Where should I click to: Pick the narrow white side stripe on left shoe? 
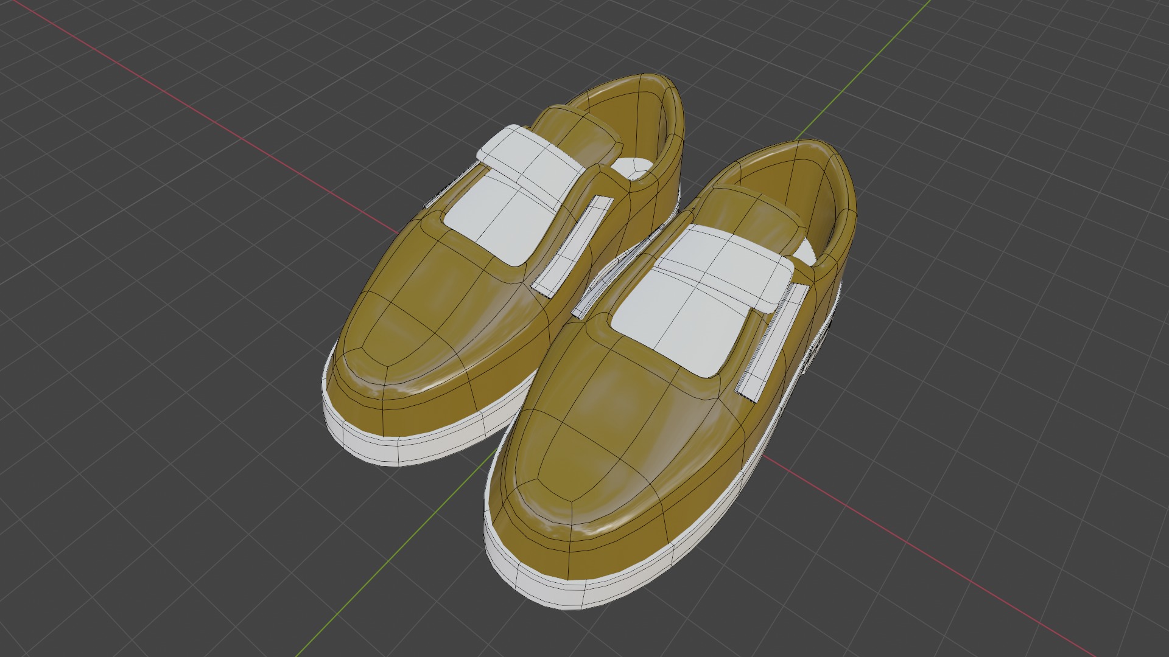(x=571, y=247)
